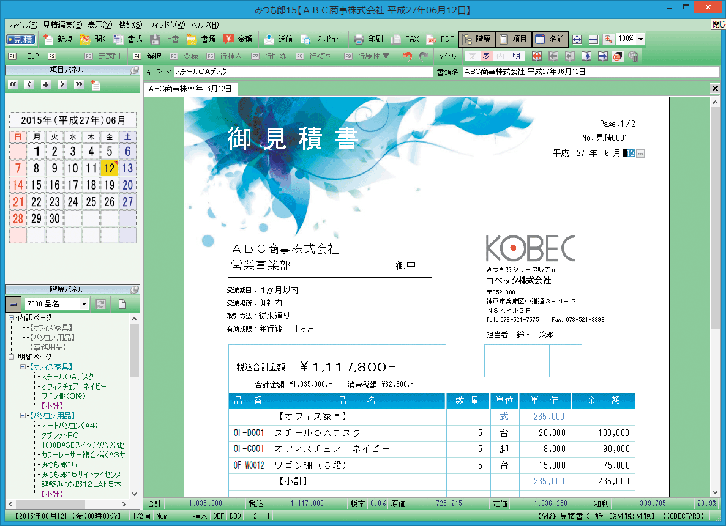This screenshot has width=726, height=526.
Task: Select June 12 in the calendar
Action: pyautogui.click(x=110, y=168)
